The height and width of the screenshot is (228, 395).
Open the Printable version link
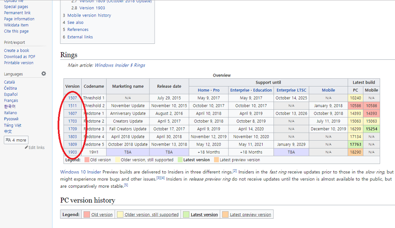point(19,63)
